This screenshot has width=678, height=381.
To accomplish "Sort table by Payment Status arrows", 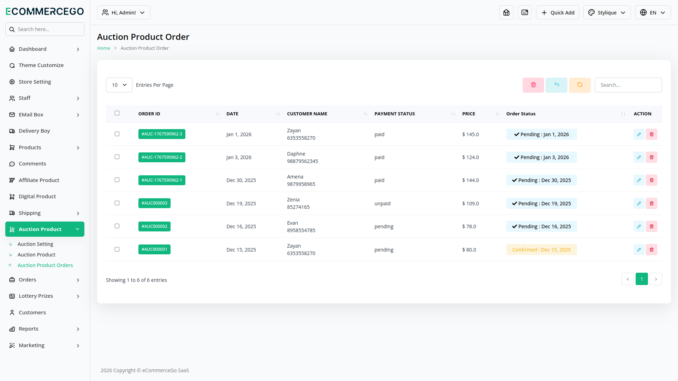I will click(x=453, y=114).
